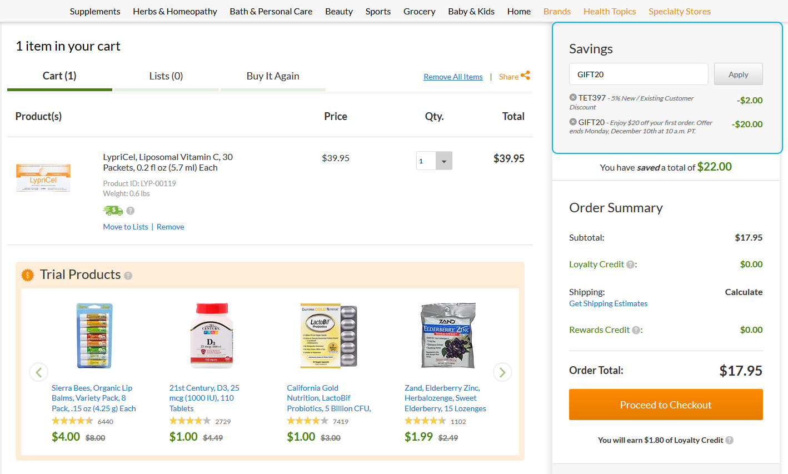Click the Share icon
788x474 pixels.
(x=525, y=76)
